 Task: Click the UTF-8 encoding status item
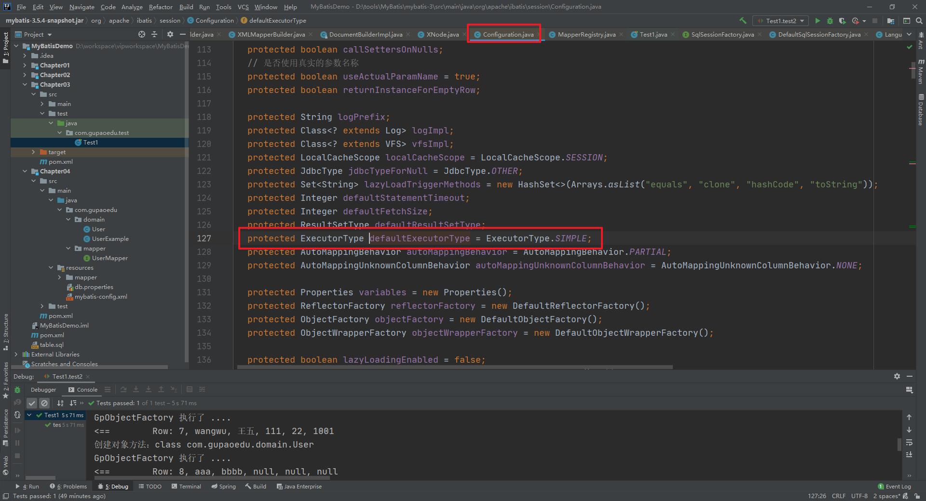pyautogui.click(x=859, y=496)
